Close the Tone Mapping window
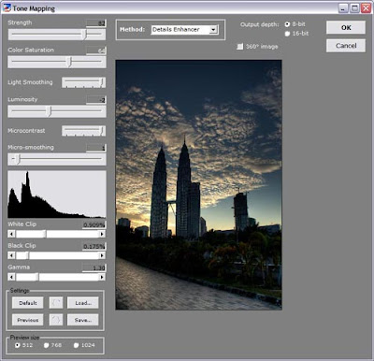This screenshot has height=361, width=374. point(366,8)
